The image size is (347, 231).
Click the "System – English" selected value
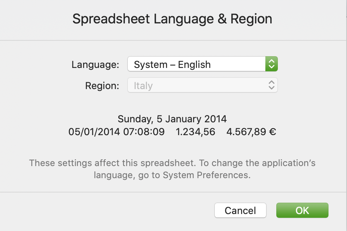172,65
